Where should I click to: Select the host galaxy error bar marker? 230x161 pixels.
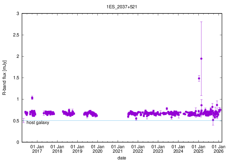tap(23, 120)
